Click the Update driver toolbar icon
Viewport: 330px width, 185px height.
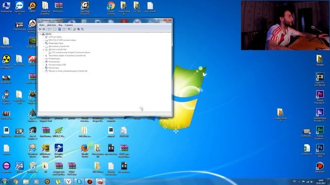click(74, 29)
